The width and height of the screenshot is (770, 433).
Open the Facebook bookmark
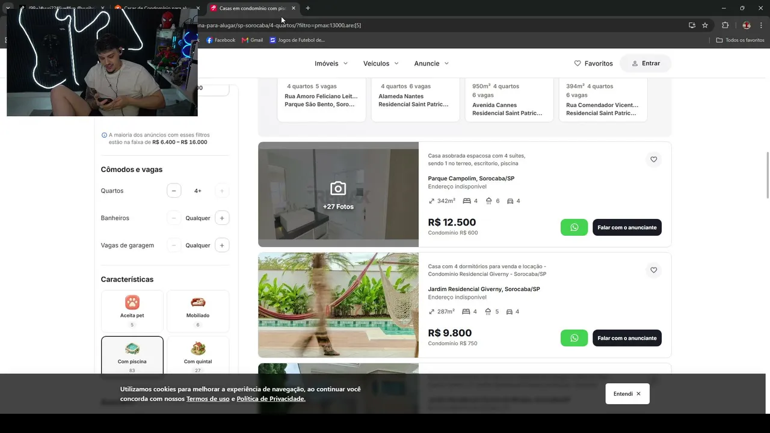[x=221, y=40]
